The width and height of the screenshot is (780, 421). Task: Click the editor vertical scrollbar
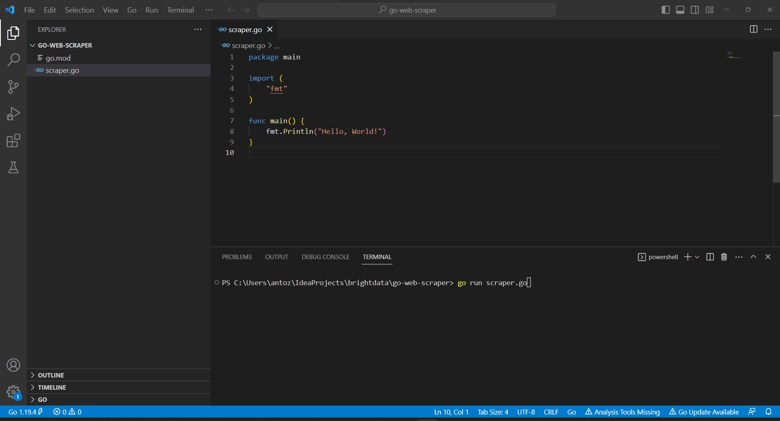(776, 117)
